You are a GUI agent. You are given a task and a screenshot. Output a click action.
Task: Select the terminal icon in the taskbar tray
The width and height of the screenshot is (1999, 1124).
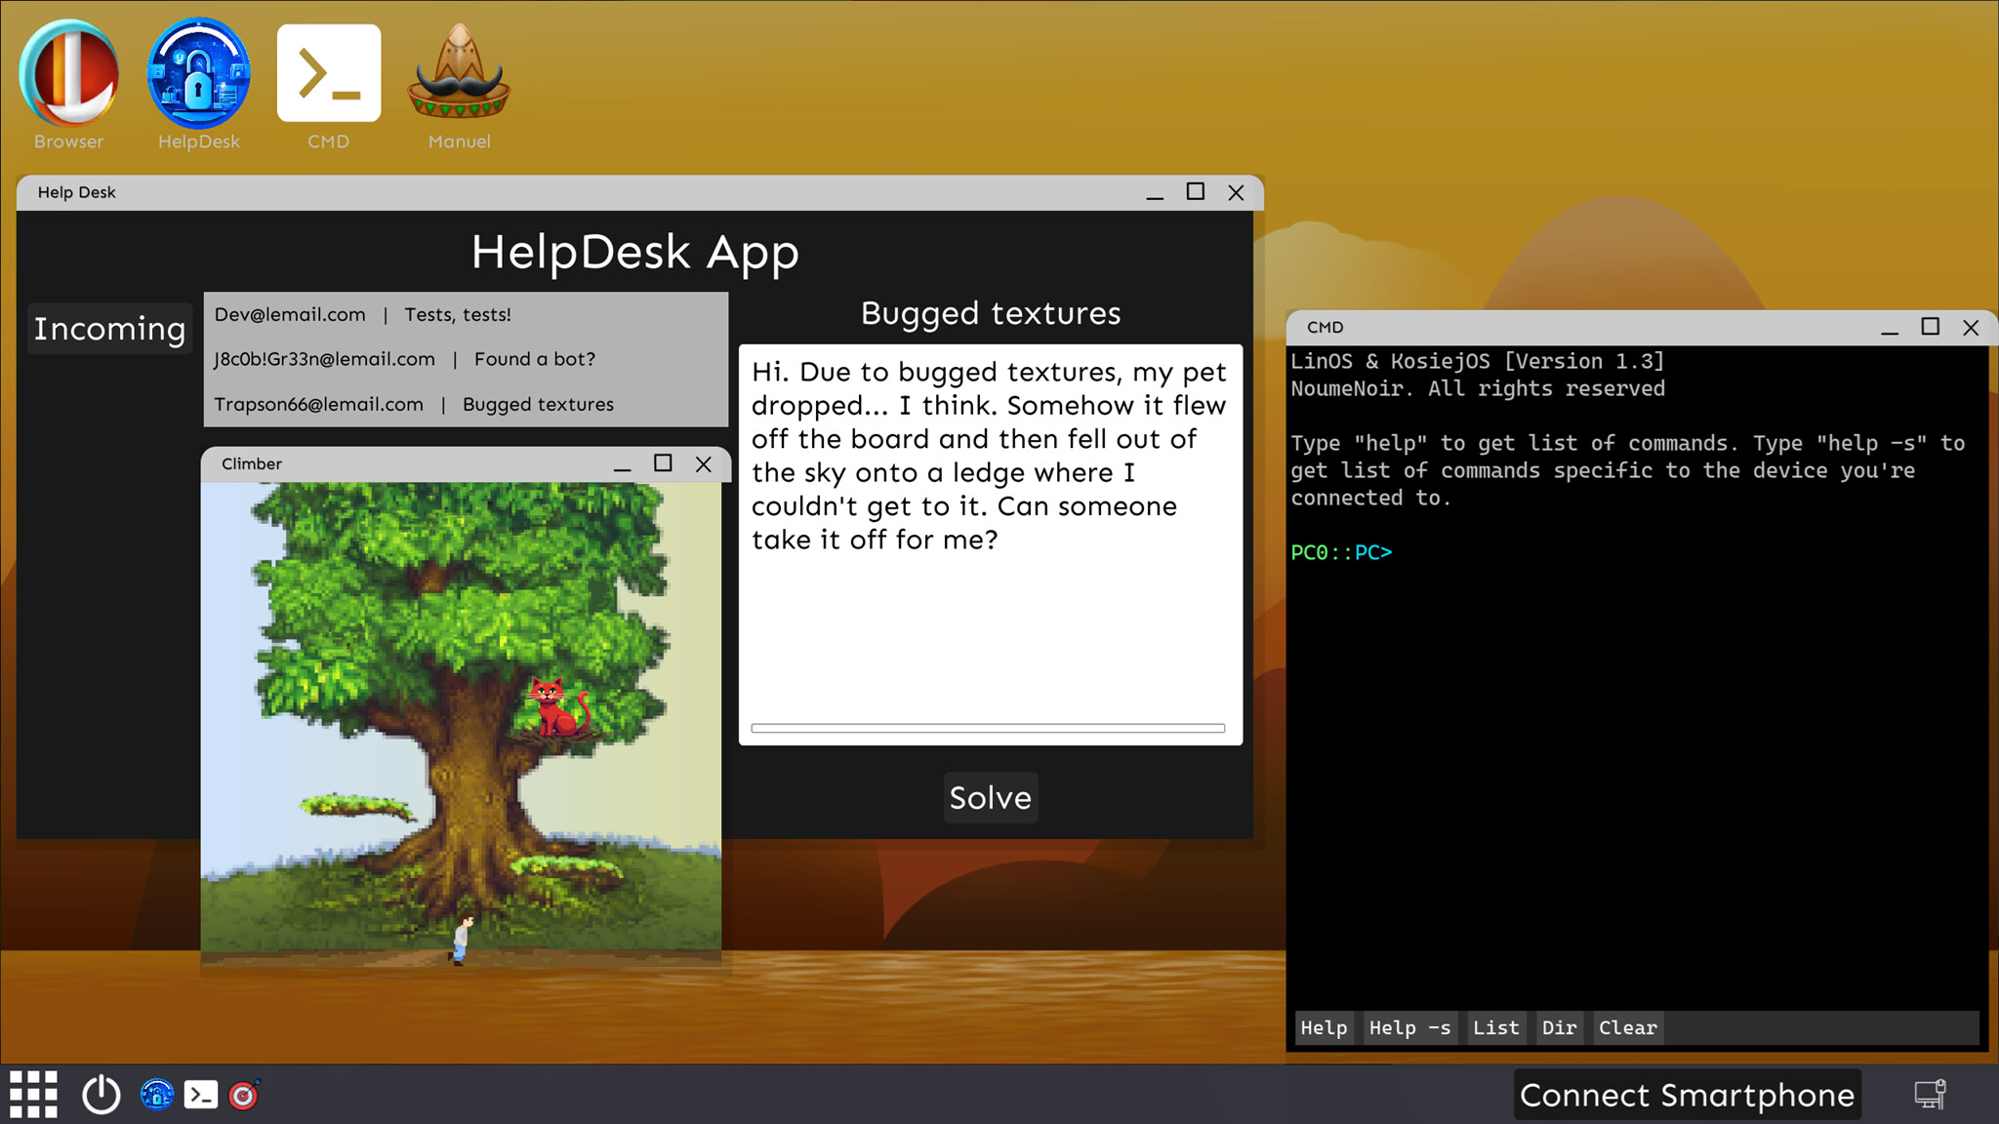point(201,1094)
